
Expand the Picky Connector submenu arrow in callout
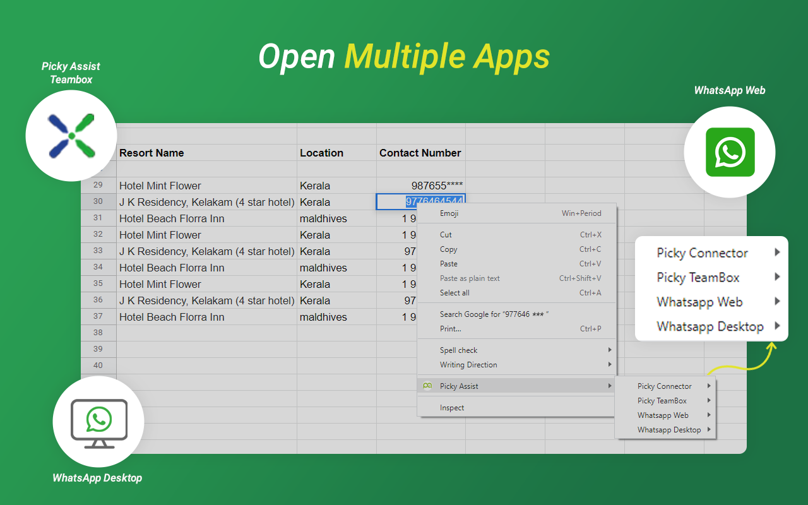777,252
